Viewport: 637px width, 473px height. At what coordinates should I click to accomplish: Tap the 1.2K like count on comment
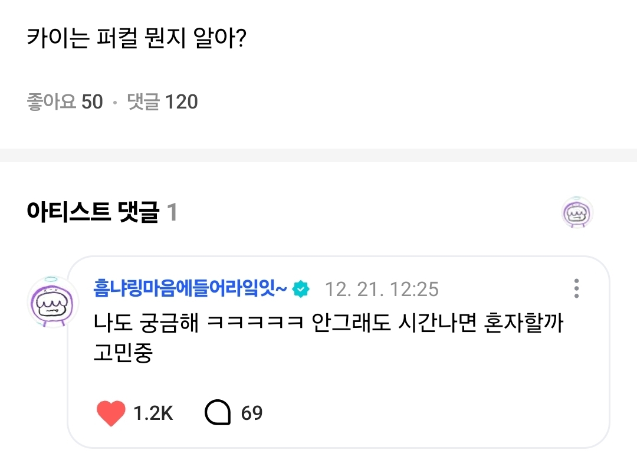153,413
